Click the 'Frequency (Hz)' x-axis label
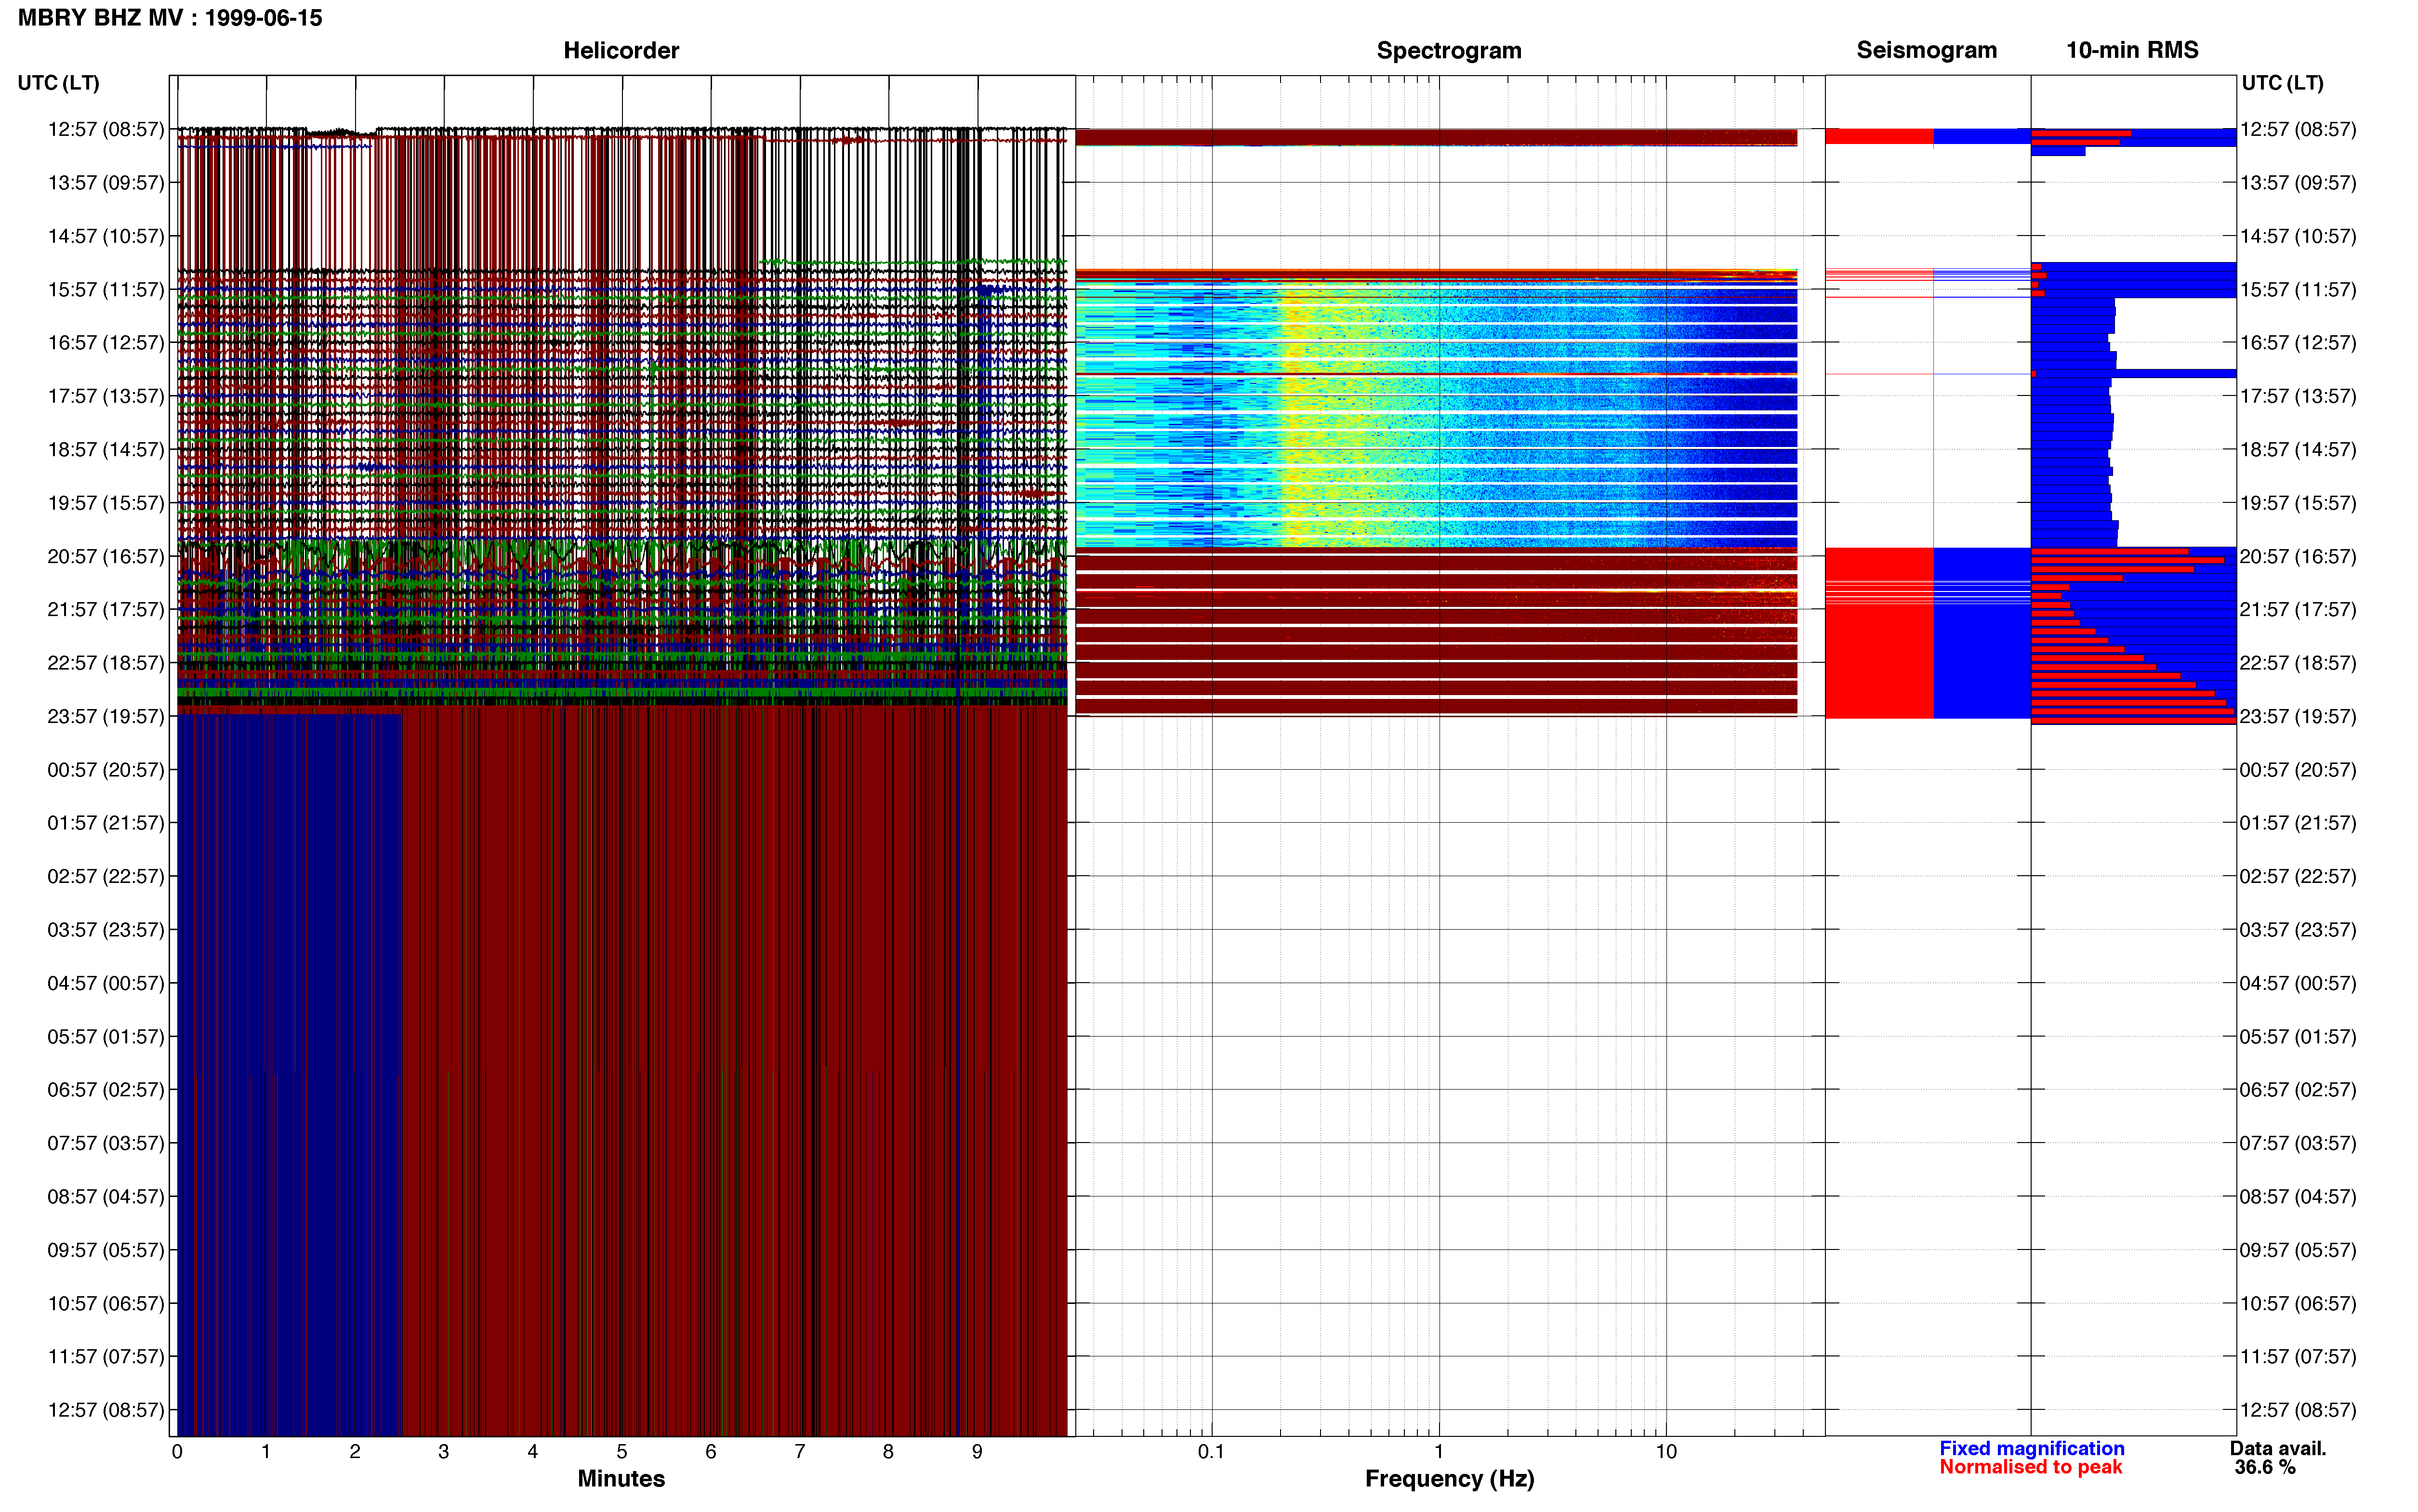2418x1512 pixels. [x=1449, y=1478]
